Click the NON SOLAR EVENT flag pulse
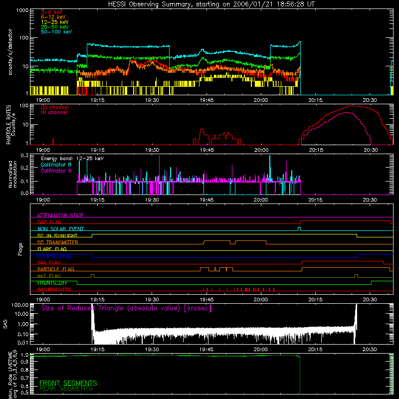 [x=299, y=229]
